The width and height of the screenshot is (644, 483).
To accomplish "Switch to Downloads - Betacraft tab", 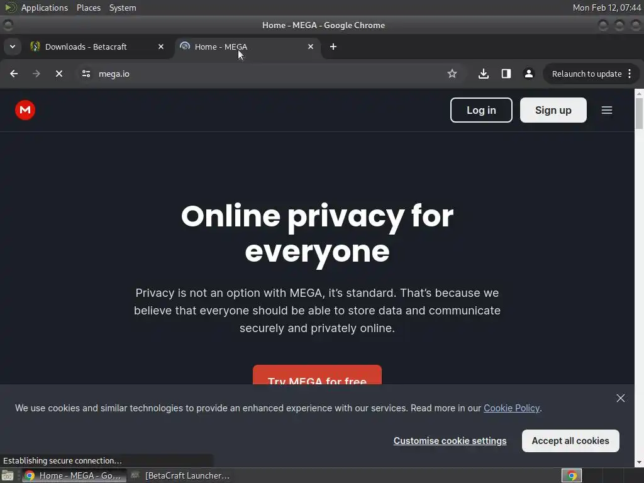I will 86,47.
